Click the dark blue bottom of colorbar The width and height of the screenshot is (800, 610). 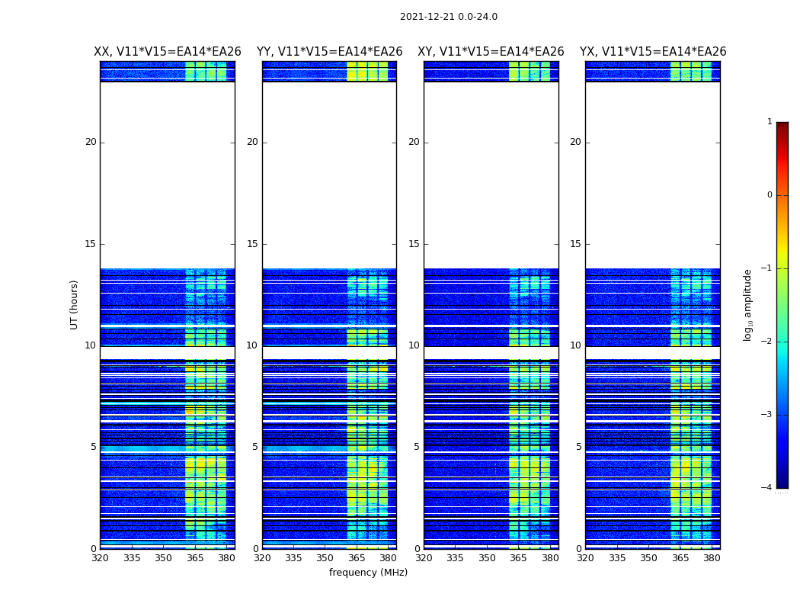coord(782,482)
